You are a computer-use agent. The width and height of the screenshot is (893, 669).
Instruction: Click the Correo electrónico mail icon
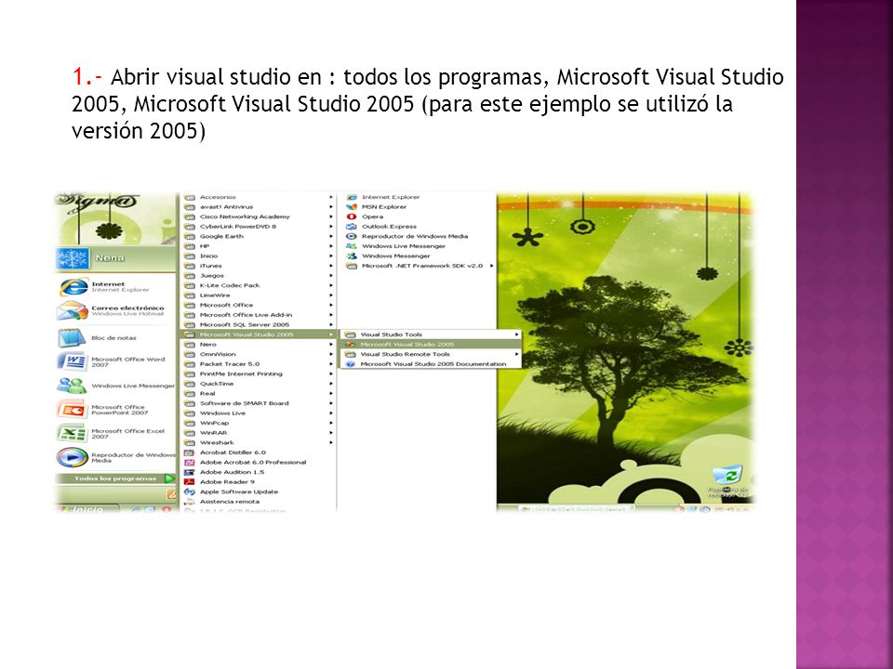click(x=72, y=310)
